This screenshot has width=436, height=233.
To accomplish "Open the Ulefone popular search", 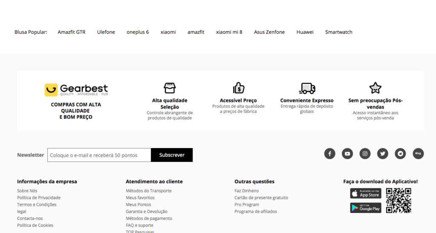I will click(x=106, y=32).
